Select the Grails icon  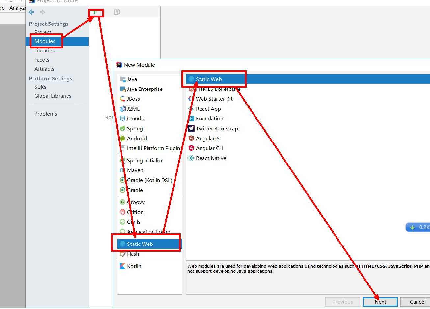coord(122,222)
